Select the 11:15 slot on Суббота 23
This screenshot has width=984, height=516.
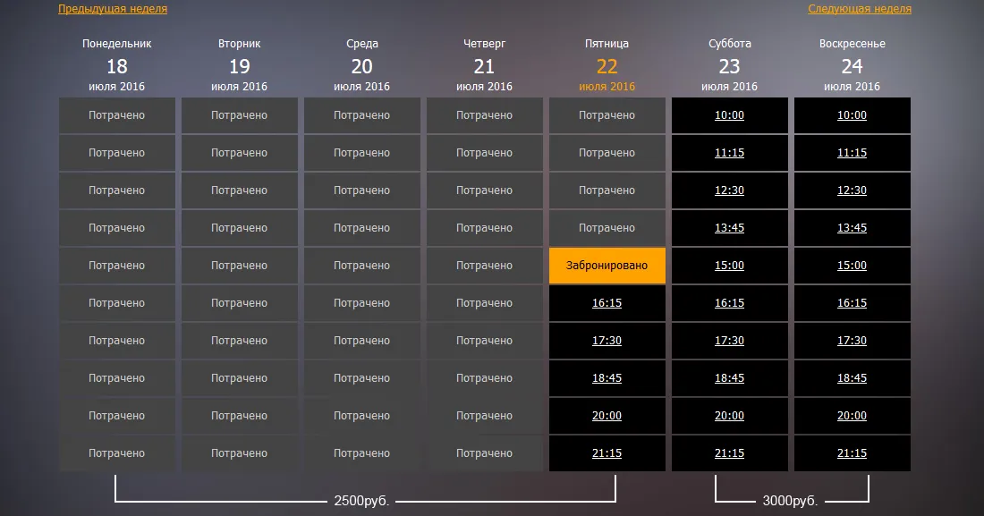(x=729, y=153)
